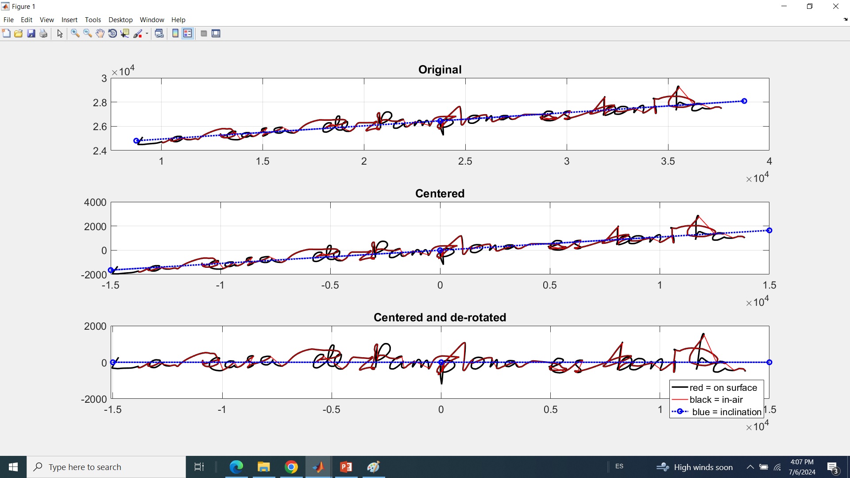Click the left blue marker in the Centered plot
The height and width of the screenshot is (478, 850).
click(111, 270)
